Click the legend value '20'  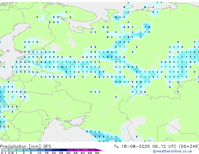(54, 153)
